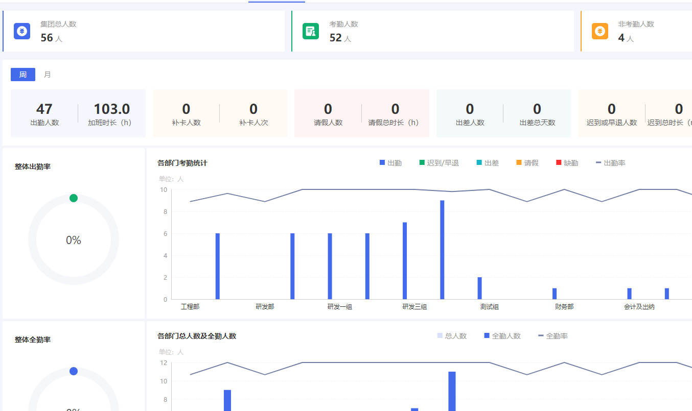
Task: Click the 各部门考勤统计 chart title
Action: tap(182, 163)
